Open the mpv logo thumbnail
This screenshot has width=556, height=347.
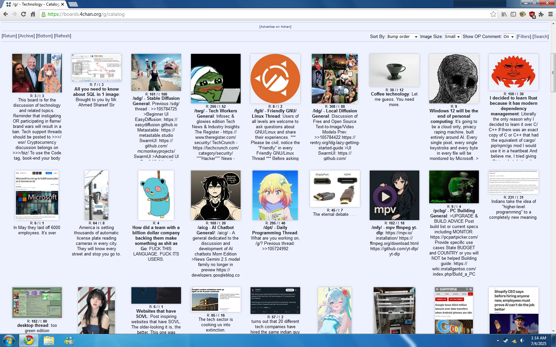point(394,195)
